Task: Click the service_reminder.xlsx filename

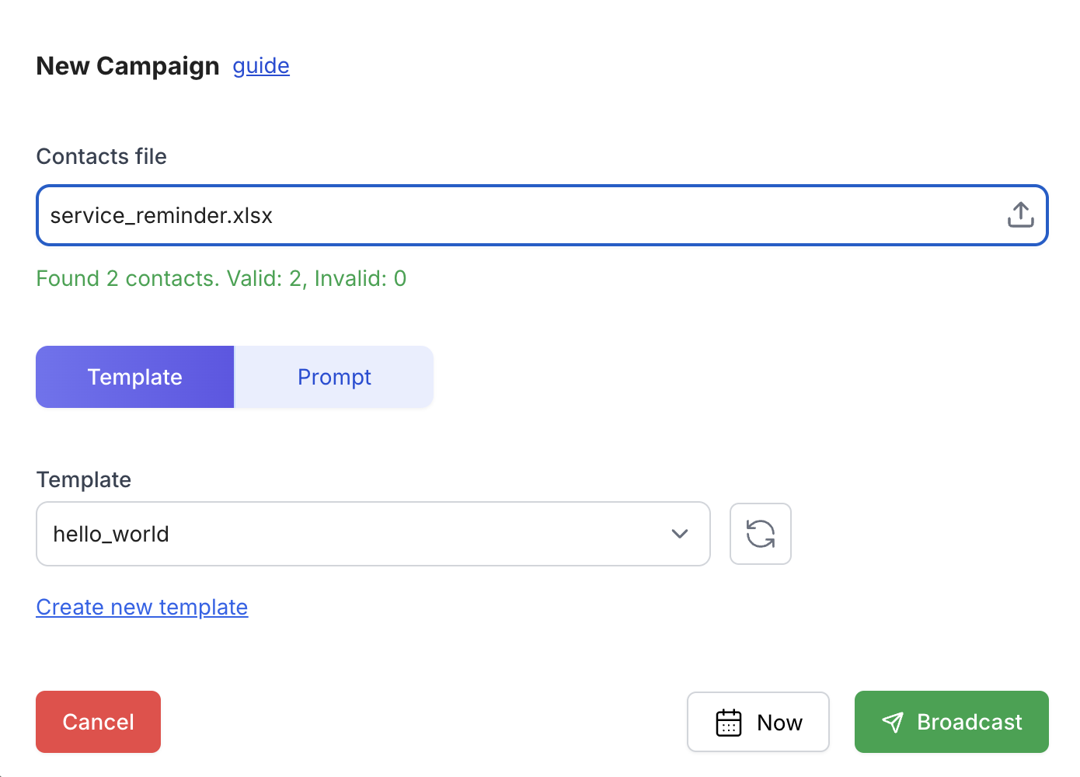Action: [x=162, y=215]
